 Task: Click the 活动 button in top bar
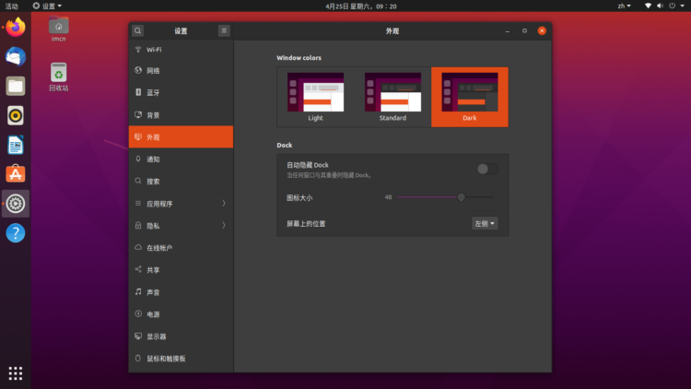pyautogui.click(x=11, y=6)
